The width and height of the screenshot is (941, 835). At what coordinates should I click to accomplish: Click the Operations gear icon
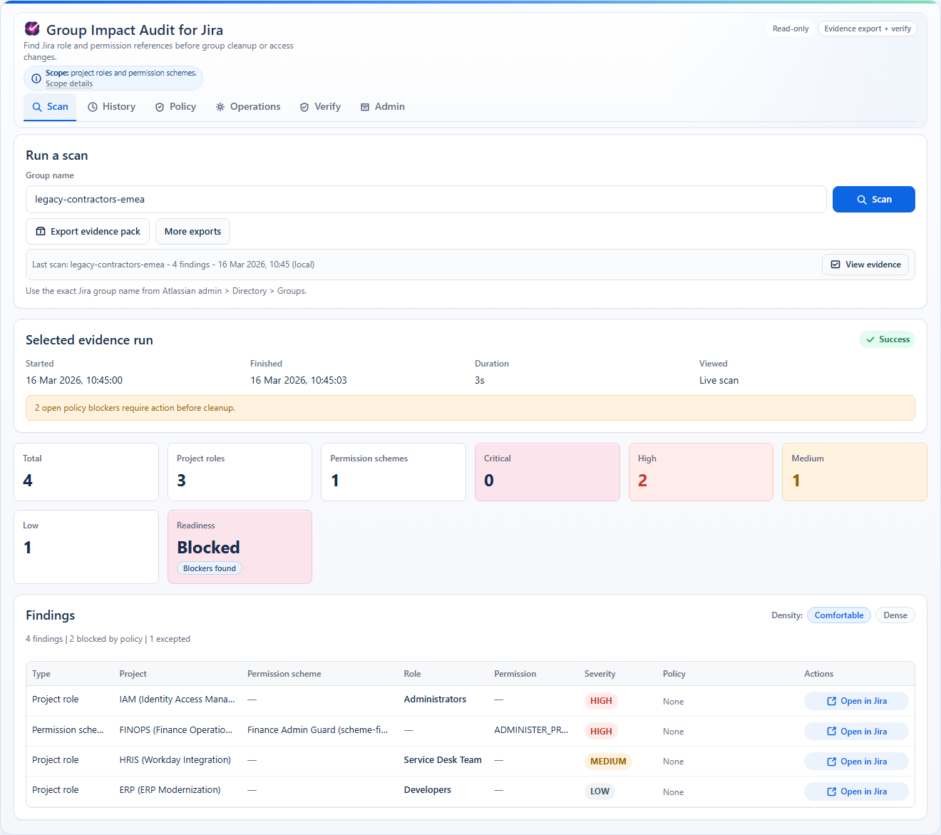220,106
